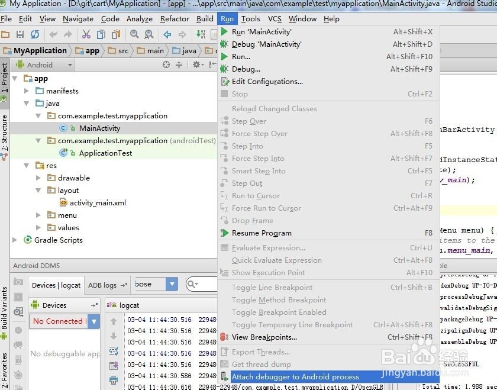The width and height of the screenshot is (497, 390).
Task: Open Project panel settings gear
Action: 198,65
